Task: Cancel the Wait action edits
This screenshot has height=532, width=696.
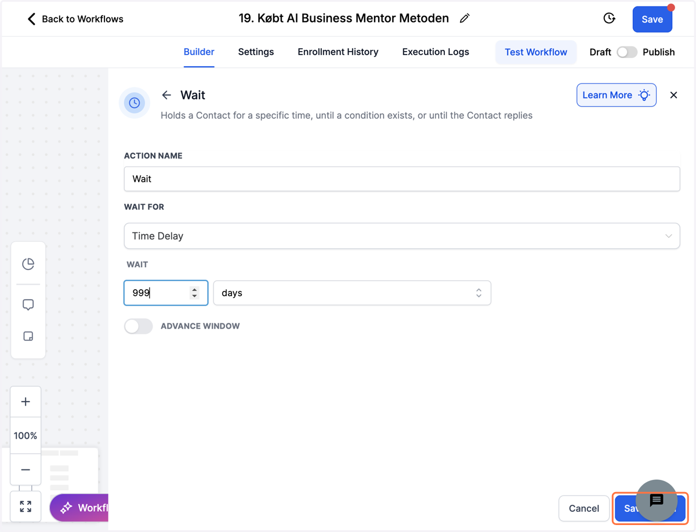Action: click(x=584, y=508)
